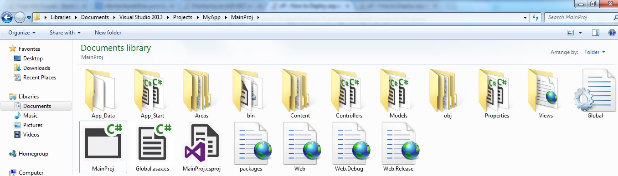Go to Libraries in the breadcrumb
The image size is (618, 176).
(x=61, y=17)
